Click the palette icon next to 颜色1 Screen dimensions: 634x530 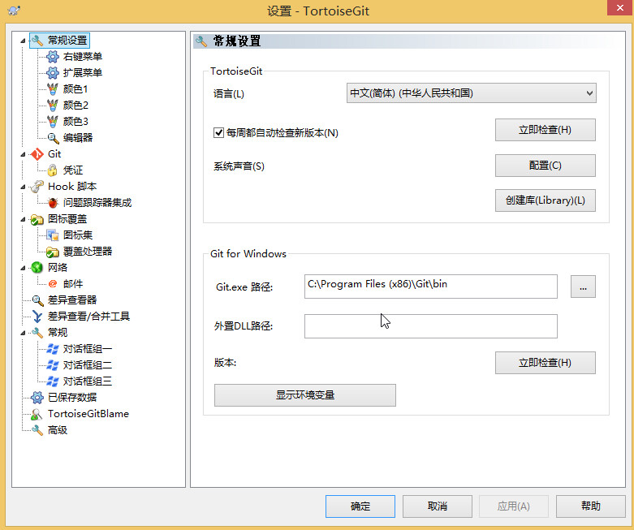pos(53,89)
